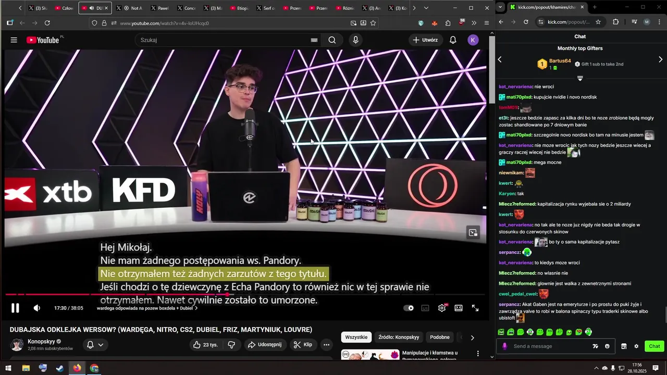Screen dimensions: 667x375
Task: Open Opera extensions puzzle icon
Action: pyautogui.click(x=448, y=23)
